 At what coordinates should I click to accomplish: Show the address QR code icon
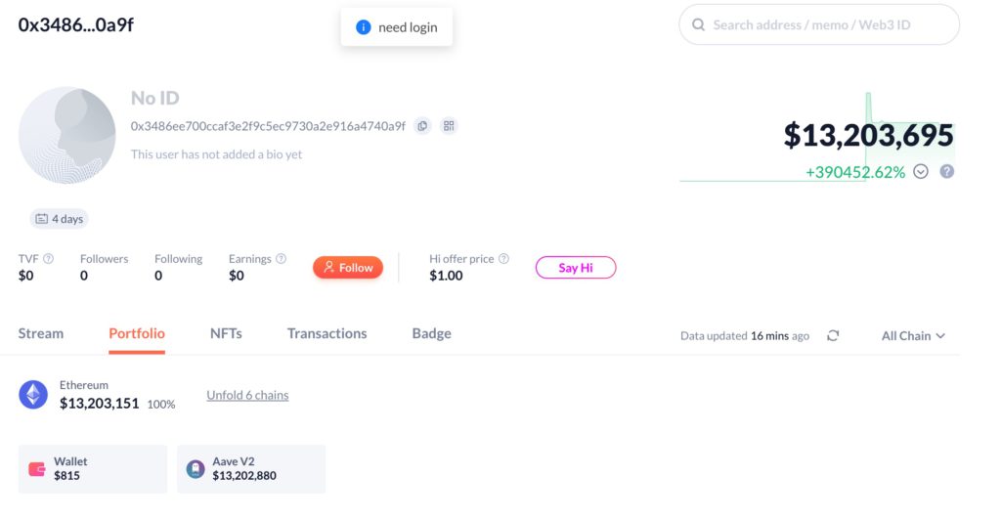449,126
